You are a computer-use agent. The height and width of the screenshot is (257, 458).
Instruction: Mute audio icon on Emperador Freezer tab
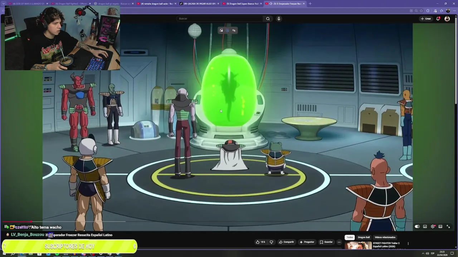click(x=271, y=4)
